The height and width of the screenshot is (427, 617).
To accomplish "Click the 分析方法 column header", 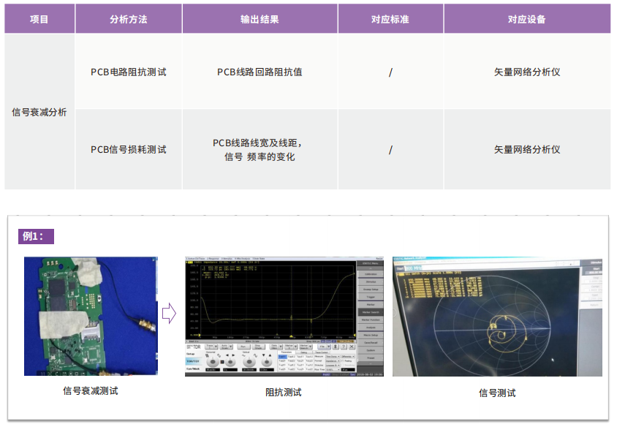I will coord(128,19).
